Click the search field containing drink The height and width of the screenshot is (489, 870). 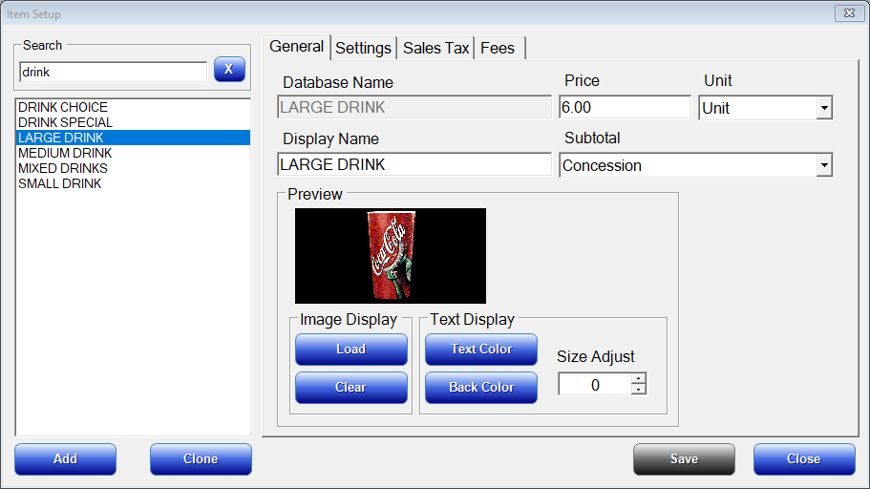pos(114,73)
